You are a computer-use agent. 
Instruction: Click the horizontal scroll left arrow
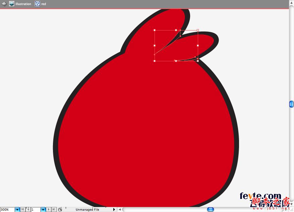point(120,209)
